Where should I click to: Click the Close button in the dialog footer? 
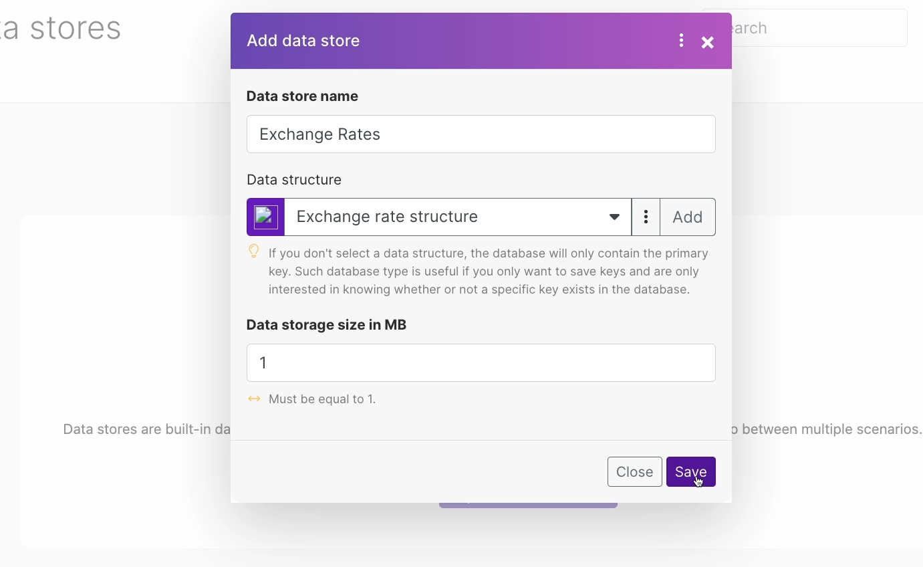635,472
